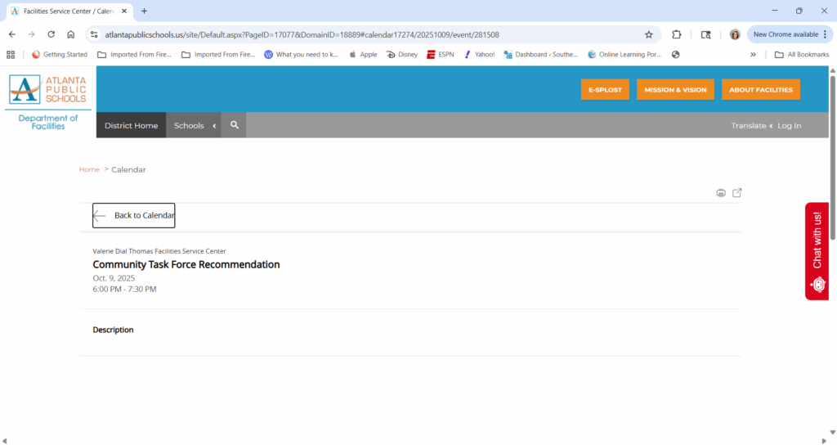Open the District Home tab

click(x=131, y=125)
